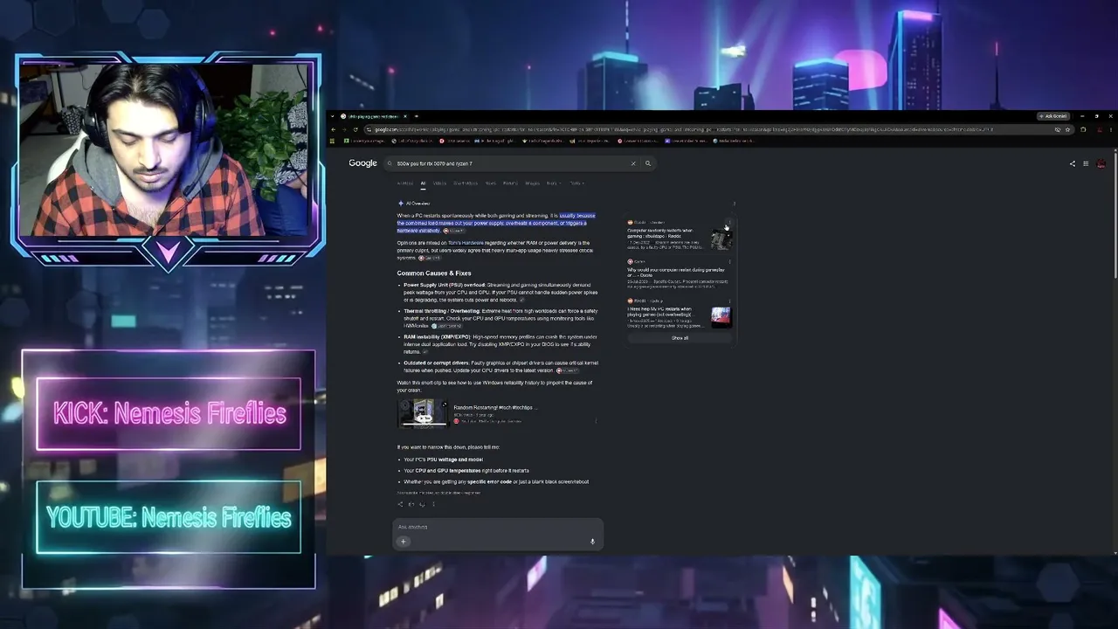Screen dimensions: 1118x629
Task: Click the Ask Gemini button
Action: [1053, 116]
